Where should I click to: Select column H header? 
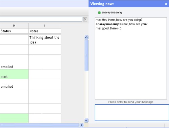click(x=14, y=26)
